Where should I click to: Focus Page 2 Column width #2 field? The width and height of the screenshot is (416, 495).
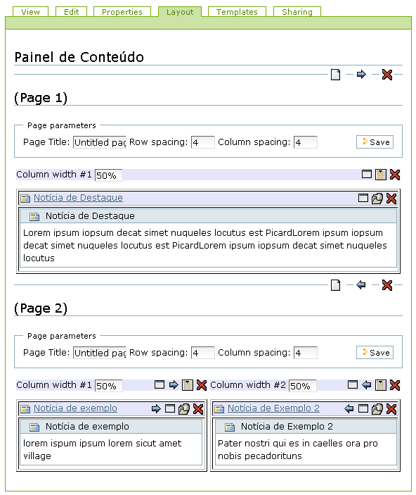coord(303,386)
